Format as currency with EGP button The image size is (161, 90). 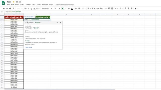pos(25,8)
